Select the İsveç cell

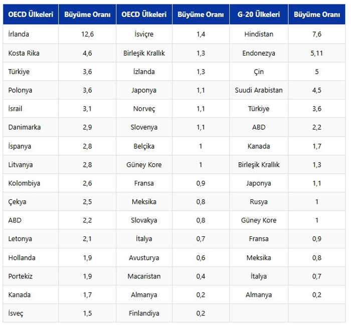[x=16, y=313]
